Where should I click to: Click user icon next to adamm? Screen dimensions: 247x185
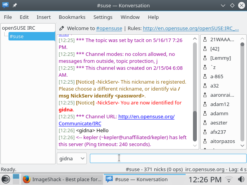(205, 114)
